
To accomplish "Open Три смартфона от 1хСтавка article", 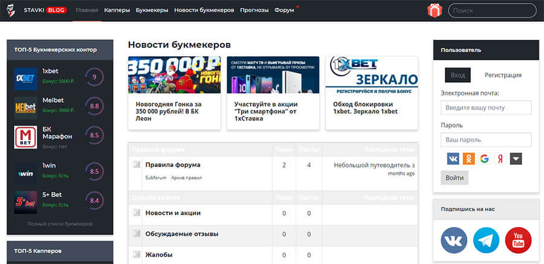I will 266,111.
